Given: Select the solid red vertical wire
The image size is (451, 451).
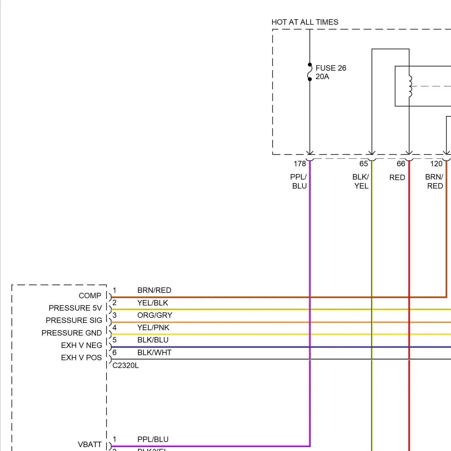Looking at the screenshot, I should [409, 241].
